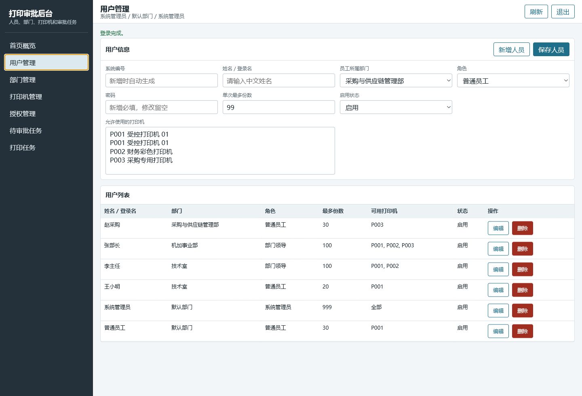Open the 员工所属部门 dropdown
This screenshot has height=396, width=582.
tap(396, 80)
